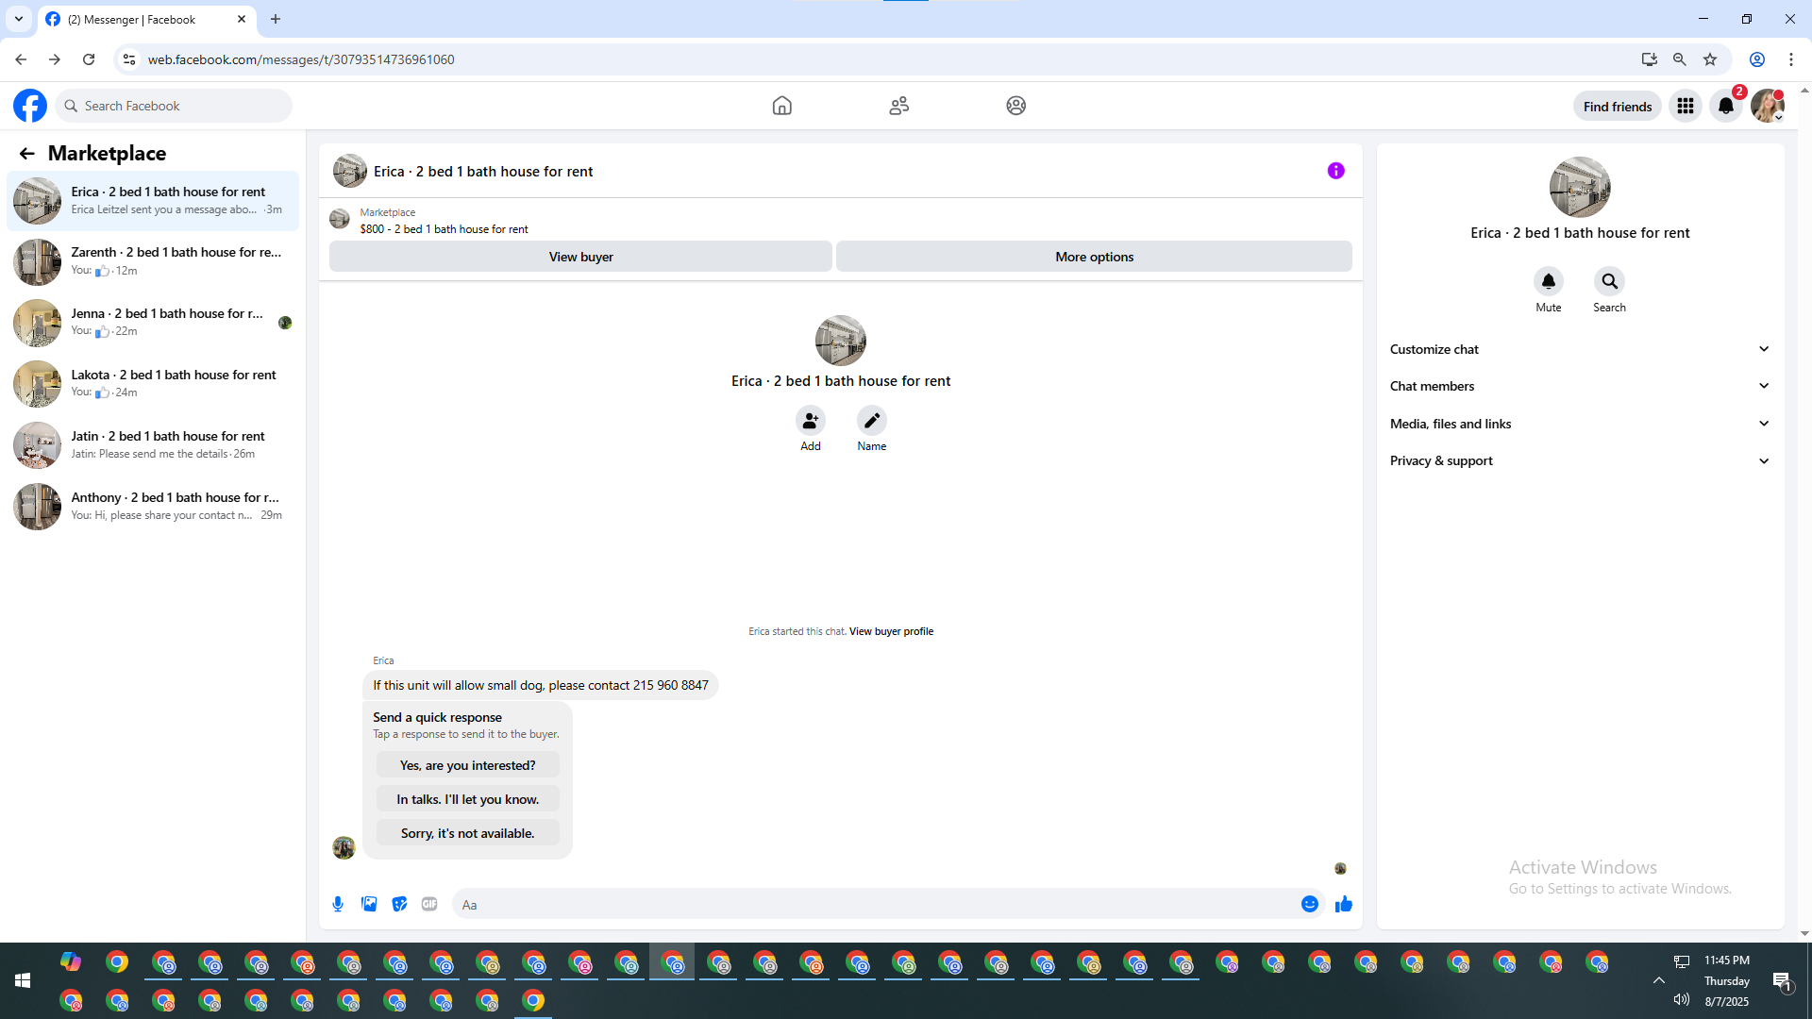Expand the Customize chat section
The image size is (1812, 1019).
click(x=1579, y=349)
